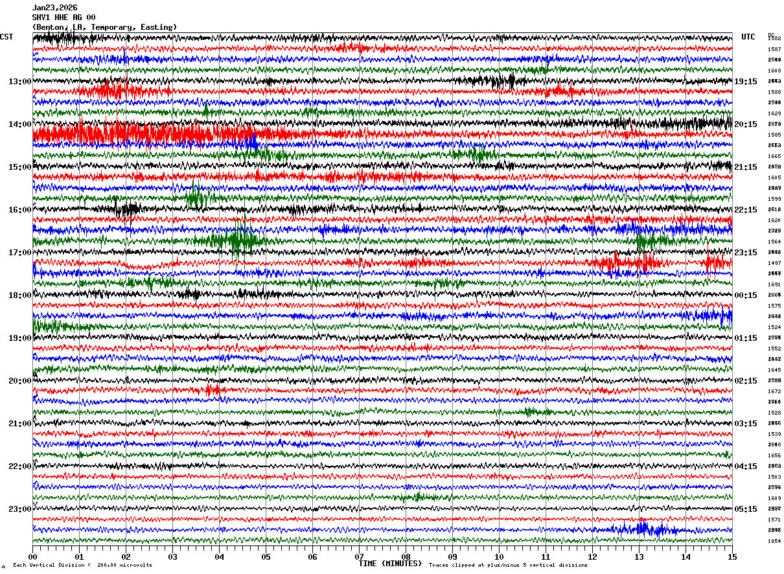This screenshot has width=784, height=574.
Task: Click the DC offset value 1654
Action: [774, 541]
